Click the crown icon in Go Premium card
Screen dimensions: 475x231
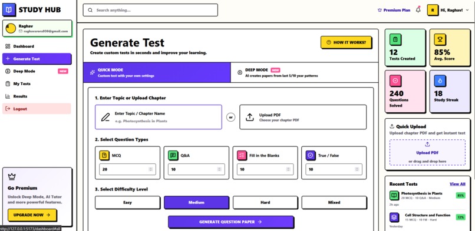[x=12, y=176]
